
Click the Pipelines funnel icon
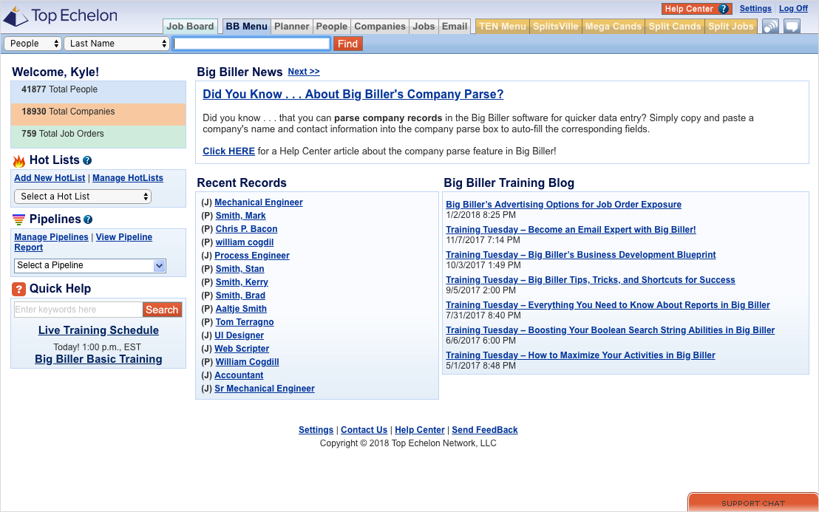click(x=19, y=219)
